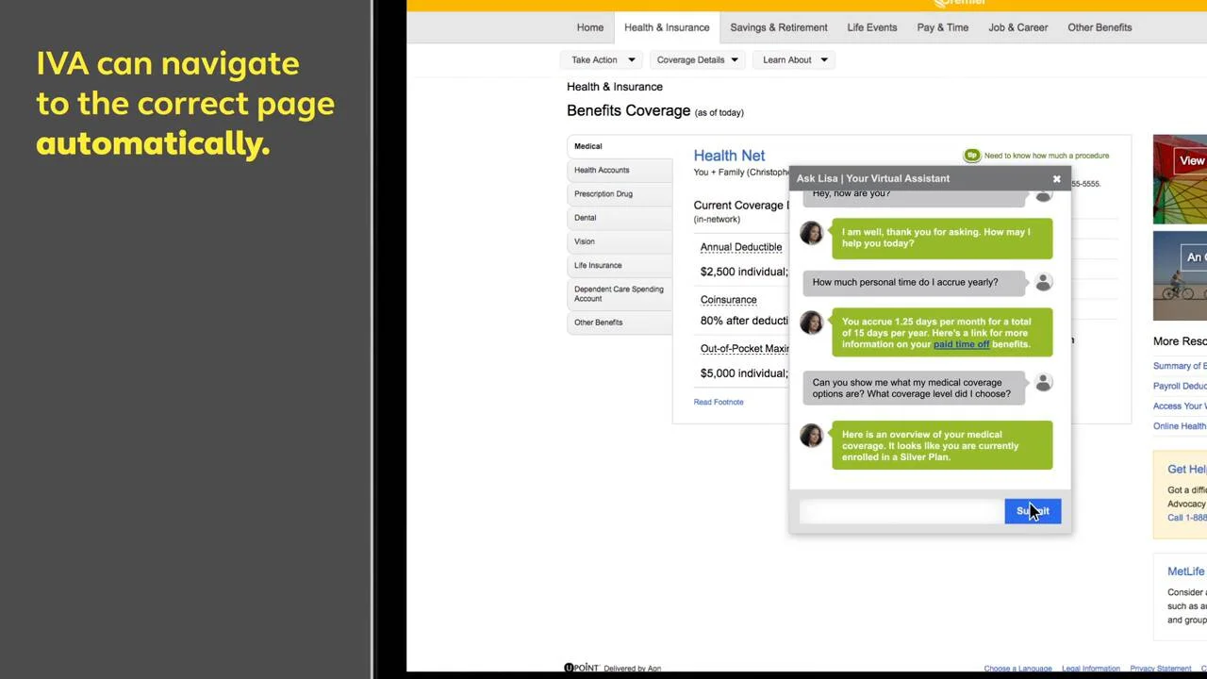
Task: Click the Health Net plan heading
Action: coord(729,156)
